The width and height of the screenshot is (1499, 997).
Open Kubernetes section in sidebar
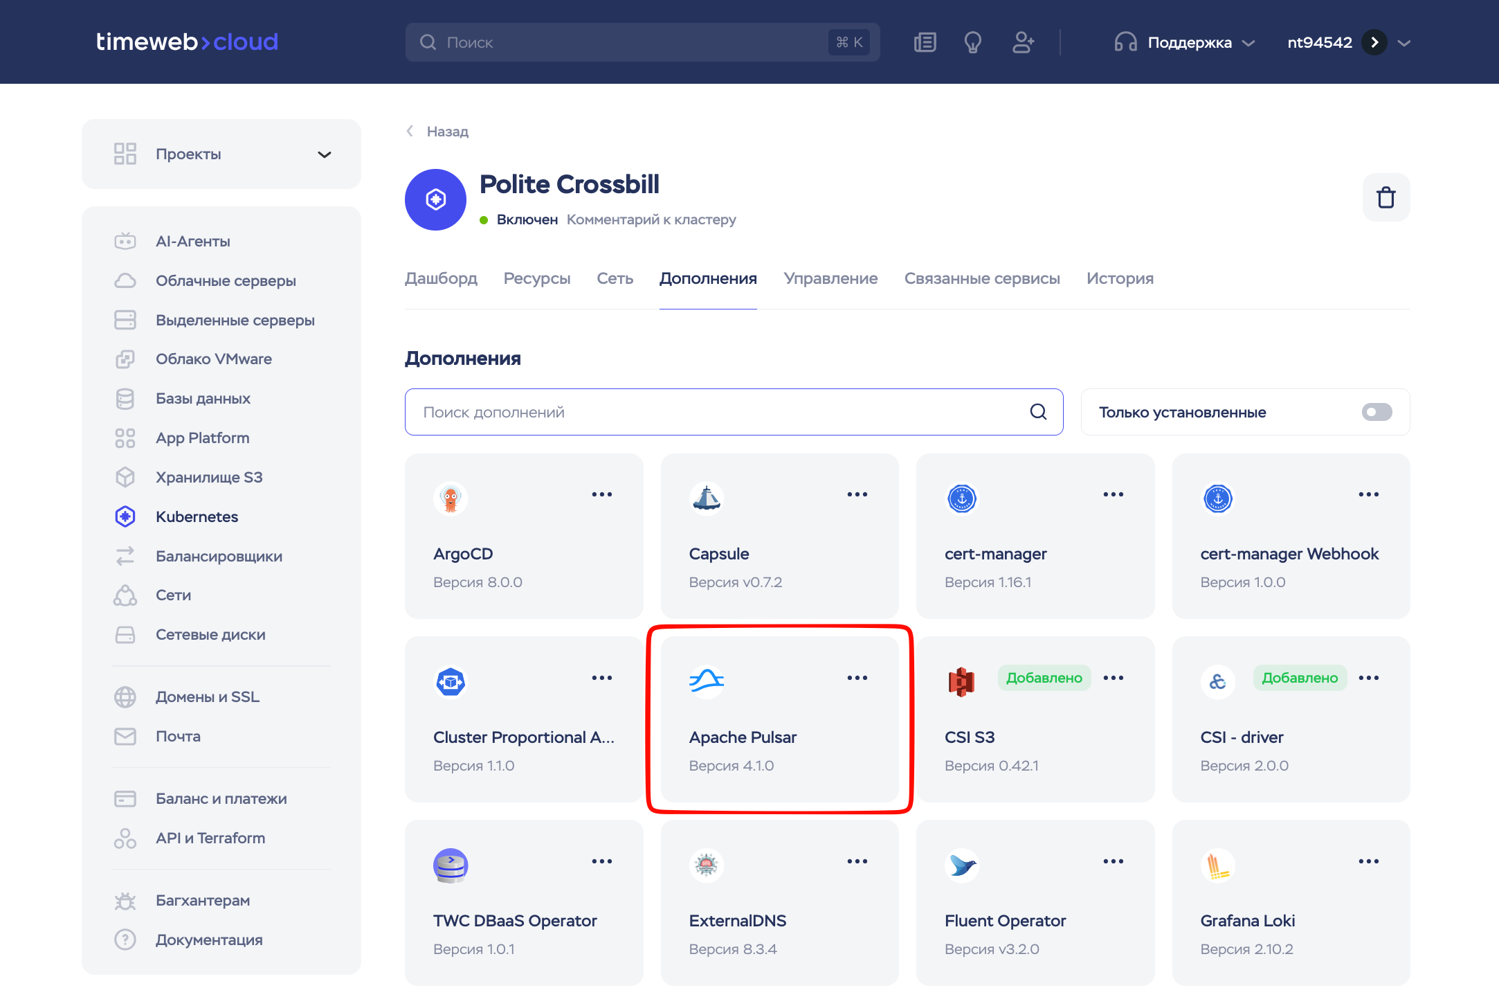197,517
